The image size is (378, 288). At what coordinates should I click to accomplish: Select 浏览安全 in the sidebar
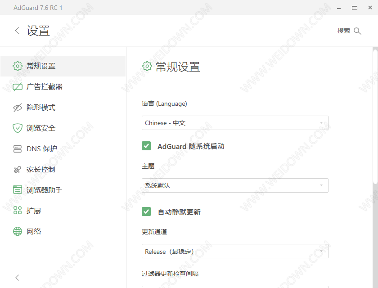[x=63, y=128]
